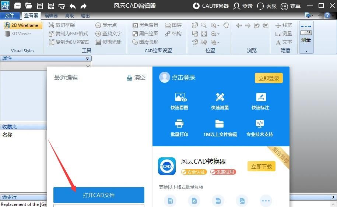Click the fit to window icon
Viewport: 337px width, 207px height.
pos(204,34)
